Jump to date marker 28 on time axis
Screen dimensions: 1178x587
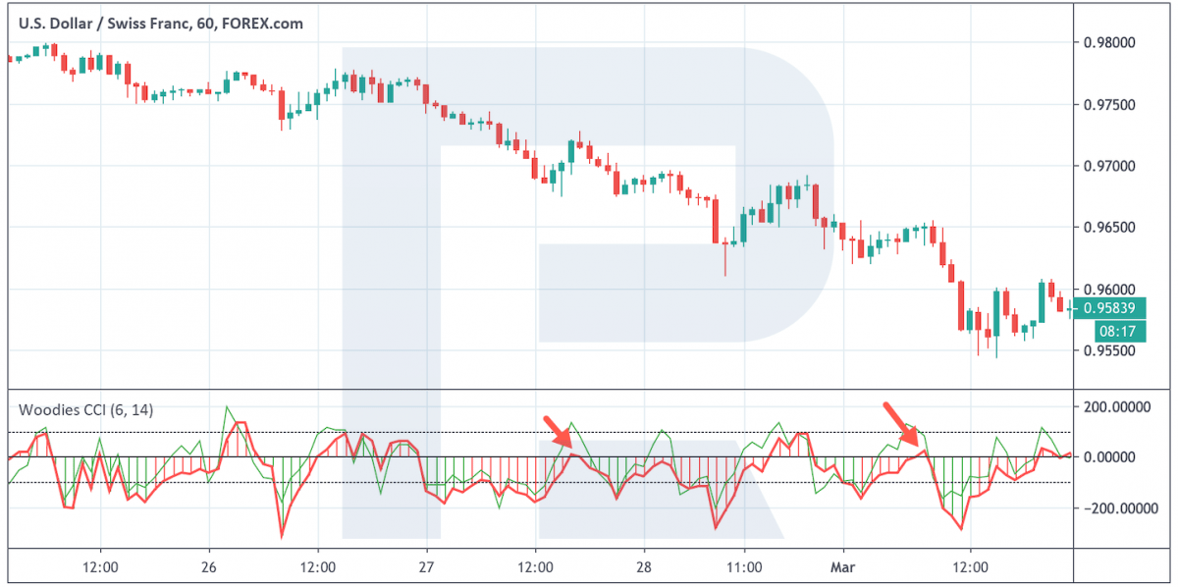[643, 567]
